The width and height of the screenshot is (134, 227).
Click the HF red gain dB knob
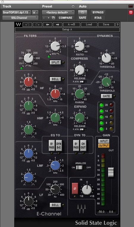(29, 82)
